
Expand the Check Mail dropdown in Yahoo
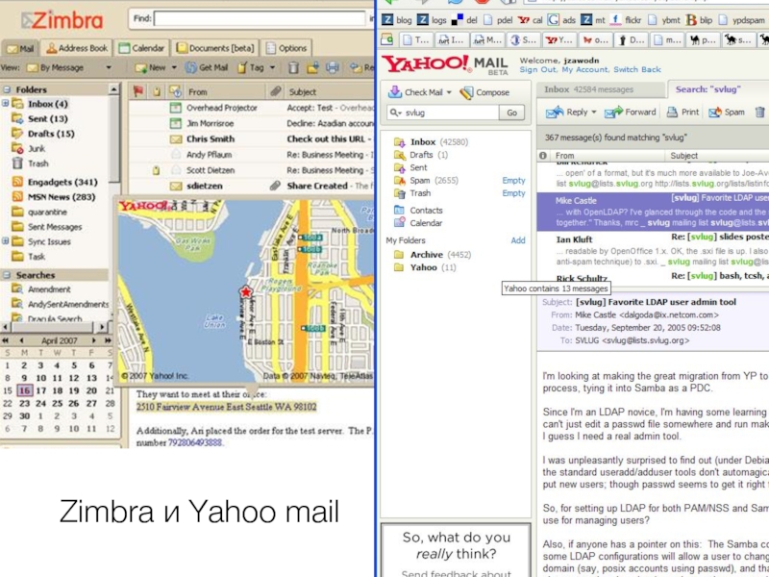(448, 93)
